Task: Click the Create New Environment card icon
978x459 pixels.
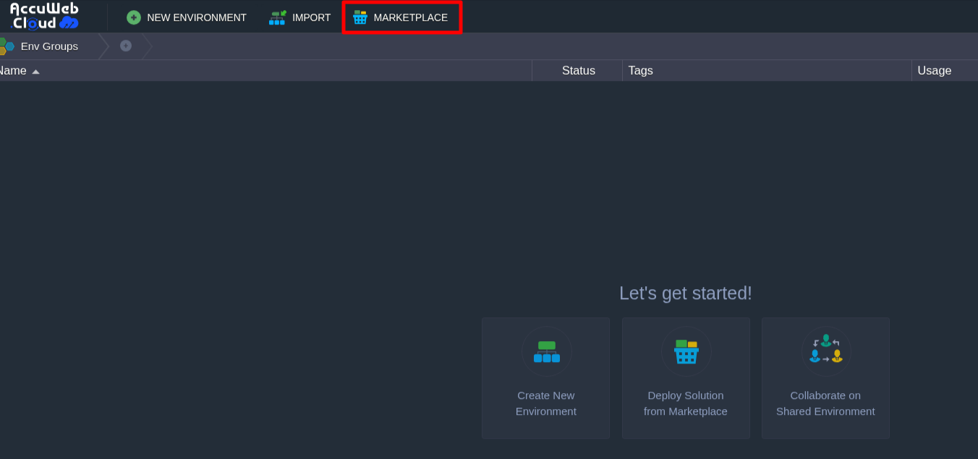Action: (x=546, y=352)
